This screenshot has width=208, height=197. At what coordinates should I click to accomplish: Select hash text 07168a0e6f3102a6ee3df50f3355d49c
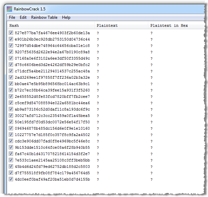[52, 58]
